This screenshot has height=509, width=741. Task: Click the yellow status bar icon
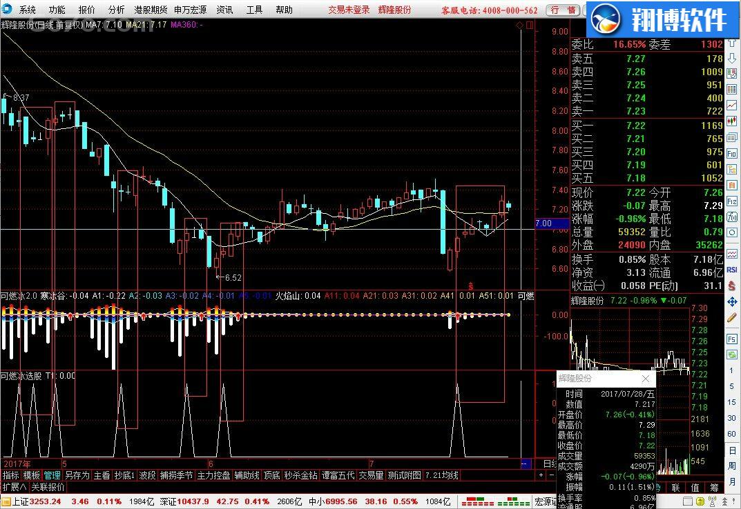700,502
